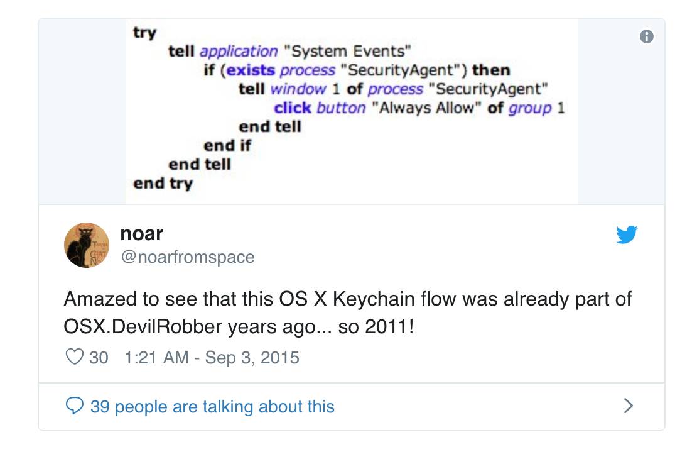Click the "end try" line in the code
The height and width of the screenshot is (464, 697).
(x=163, y=184)
